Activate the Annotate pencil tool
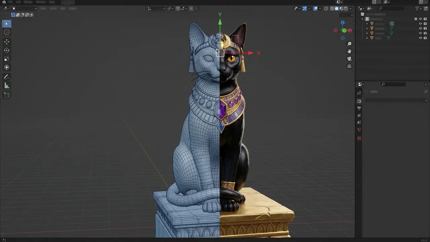This screenshot has height=242, width=430. (x=7, y=77)
